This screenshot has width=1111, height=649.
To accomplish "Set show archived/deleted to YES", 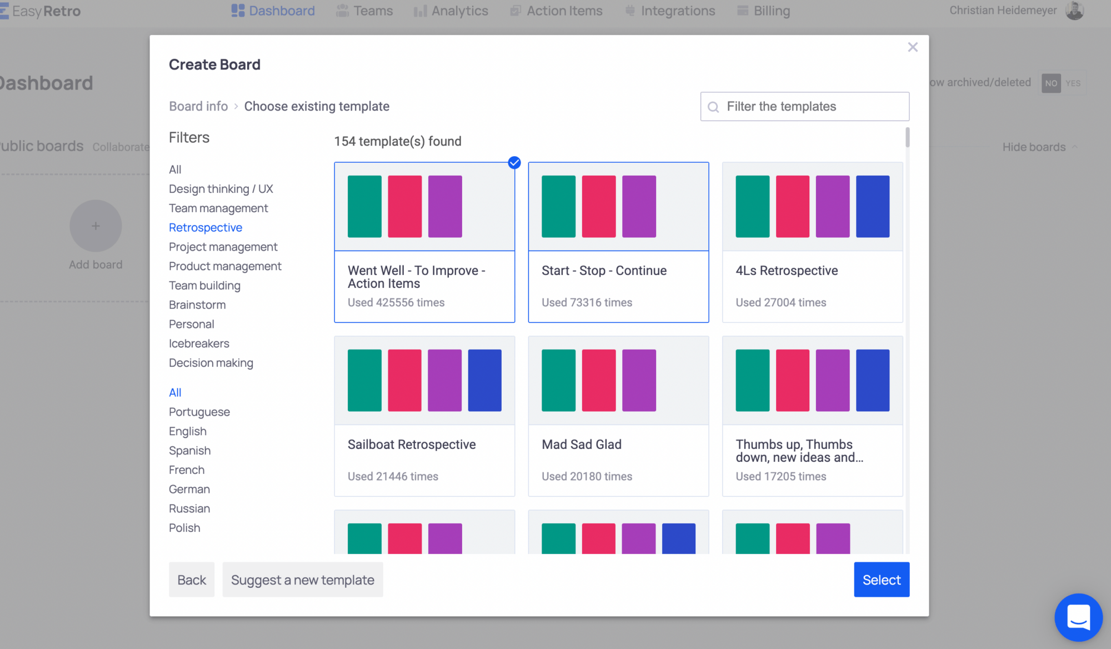I will 1072,82.
